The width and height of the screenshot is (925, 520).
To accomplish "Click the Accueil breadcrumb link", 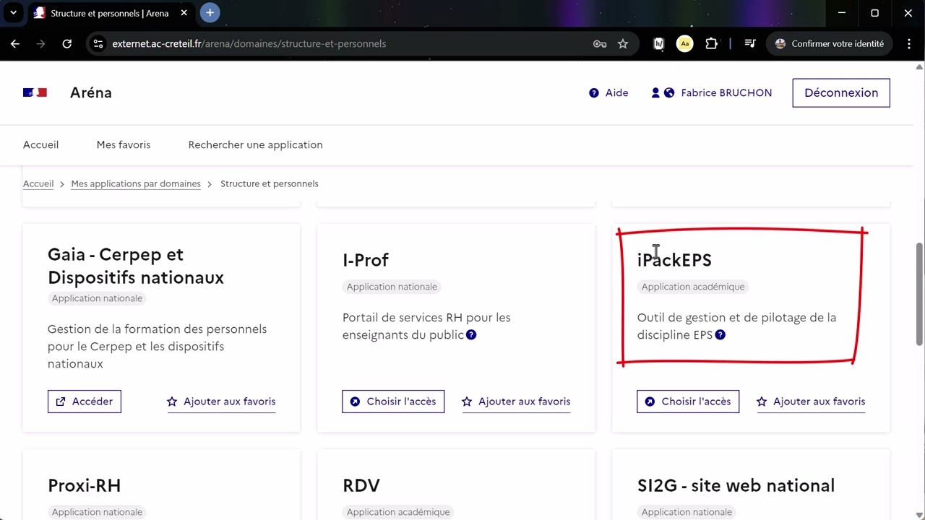I will [x=38, y=183].
